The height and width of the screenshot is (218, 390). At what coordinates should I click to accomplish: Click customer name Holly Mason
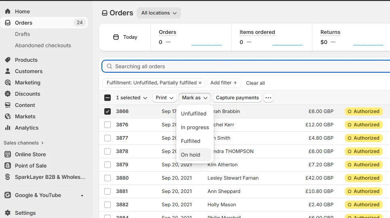coord(221,205)
